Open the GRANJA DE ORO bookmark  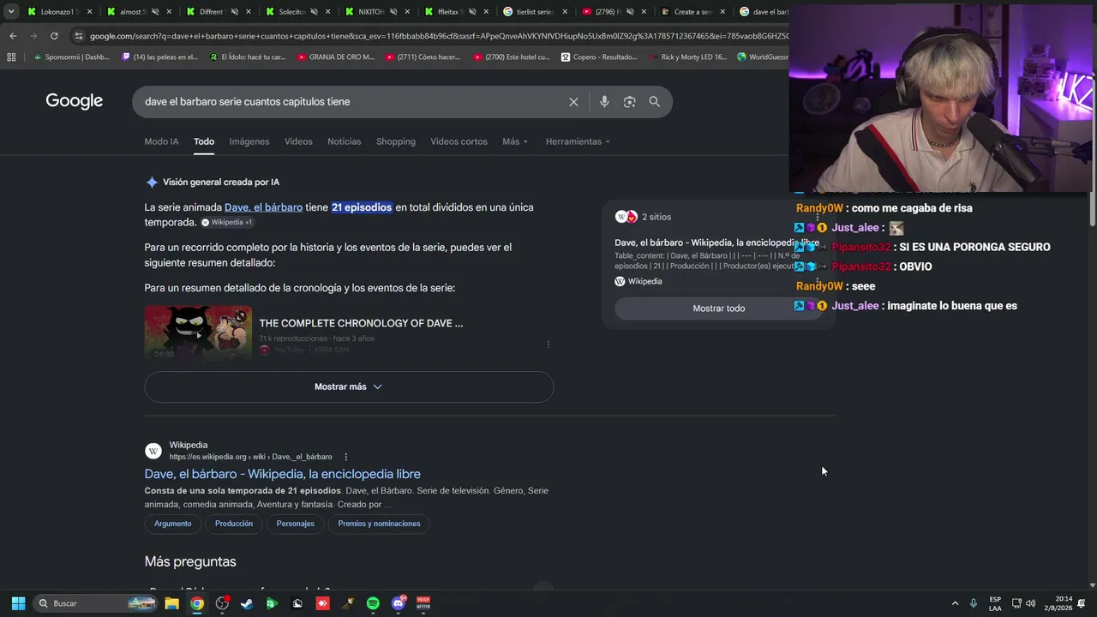coord(336,57)
